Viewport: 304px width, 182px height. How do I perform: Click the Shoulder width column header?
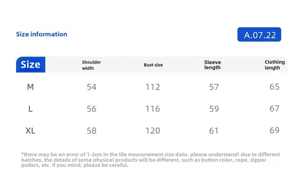pyautogui.click(x=91, y=65)
